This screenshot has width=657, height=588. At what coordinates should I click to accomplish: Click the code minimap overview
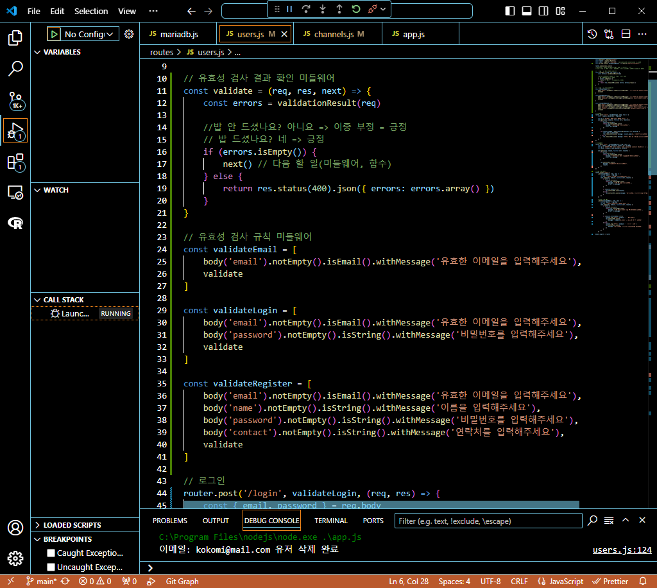click(619, 147)
